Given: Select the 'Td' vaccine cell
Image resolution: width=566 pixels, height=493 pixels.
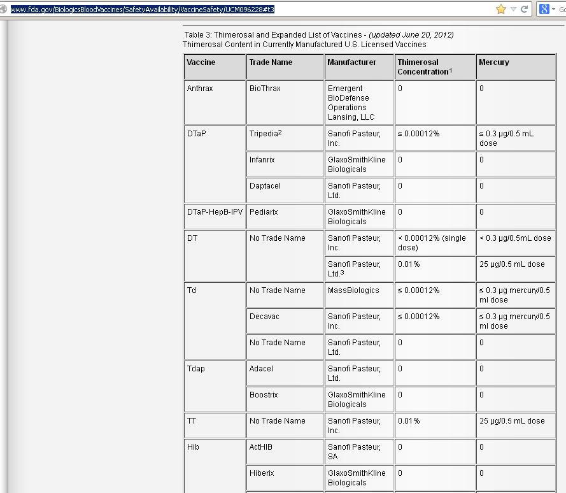Looking at the screenshot, I should (215, 321).
